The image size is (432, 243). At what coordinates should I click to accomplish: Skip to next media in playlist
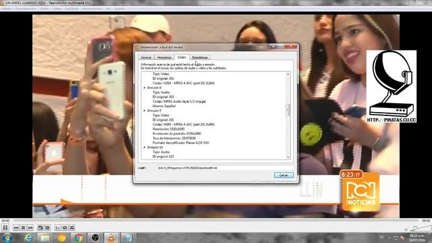[x=30, y=227]
